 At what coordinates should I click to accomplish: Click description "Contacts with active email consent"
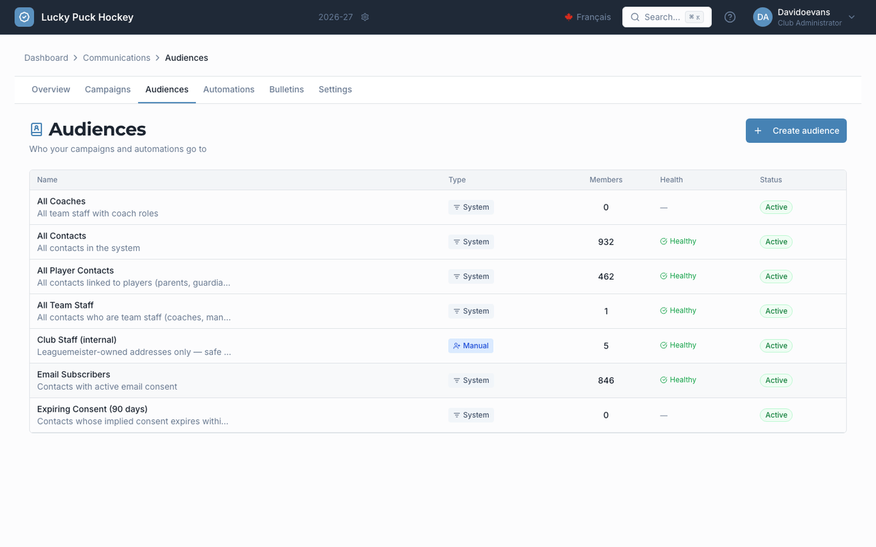tap(107, 387)
